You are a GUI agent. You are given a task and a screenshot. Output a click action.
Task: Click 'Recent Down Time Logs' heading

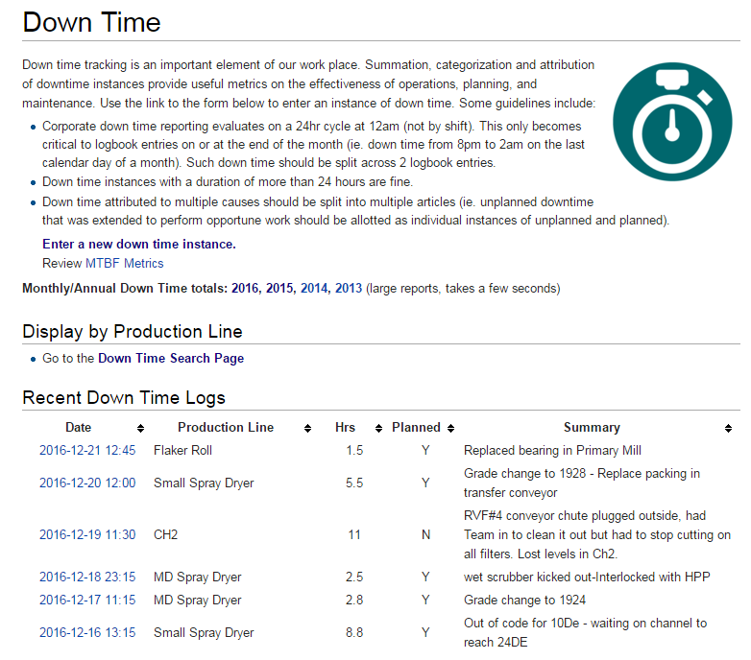point(124,398)
